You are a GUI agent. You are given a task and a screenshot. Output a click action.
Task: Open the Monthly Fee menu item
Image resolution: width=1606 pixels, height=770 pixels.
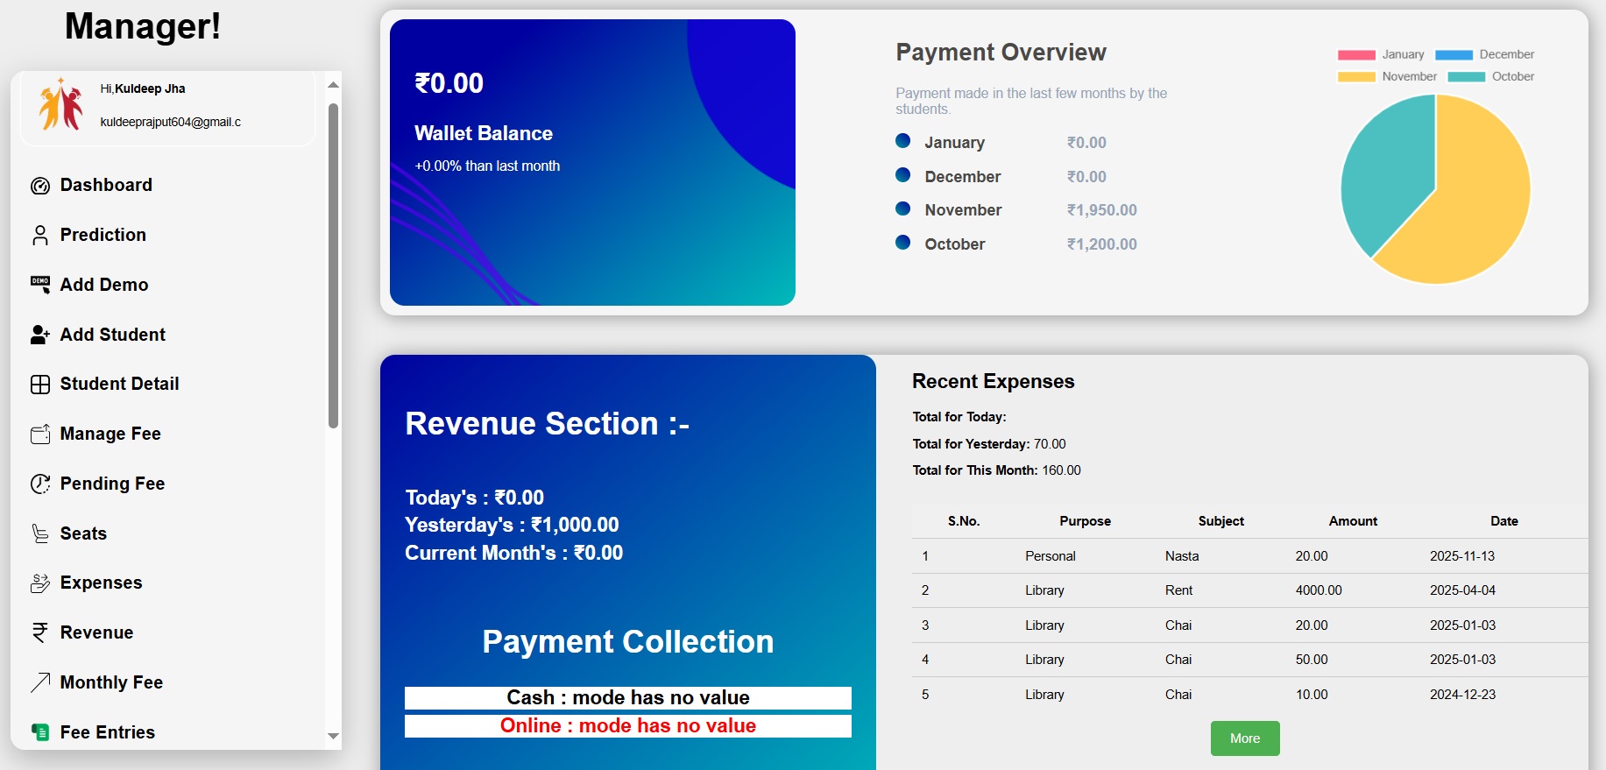(111, 682)
